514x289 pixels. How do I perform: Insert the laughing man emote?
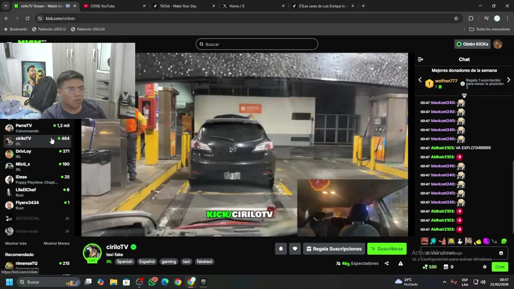tap(424, 241)
